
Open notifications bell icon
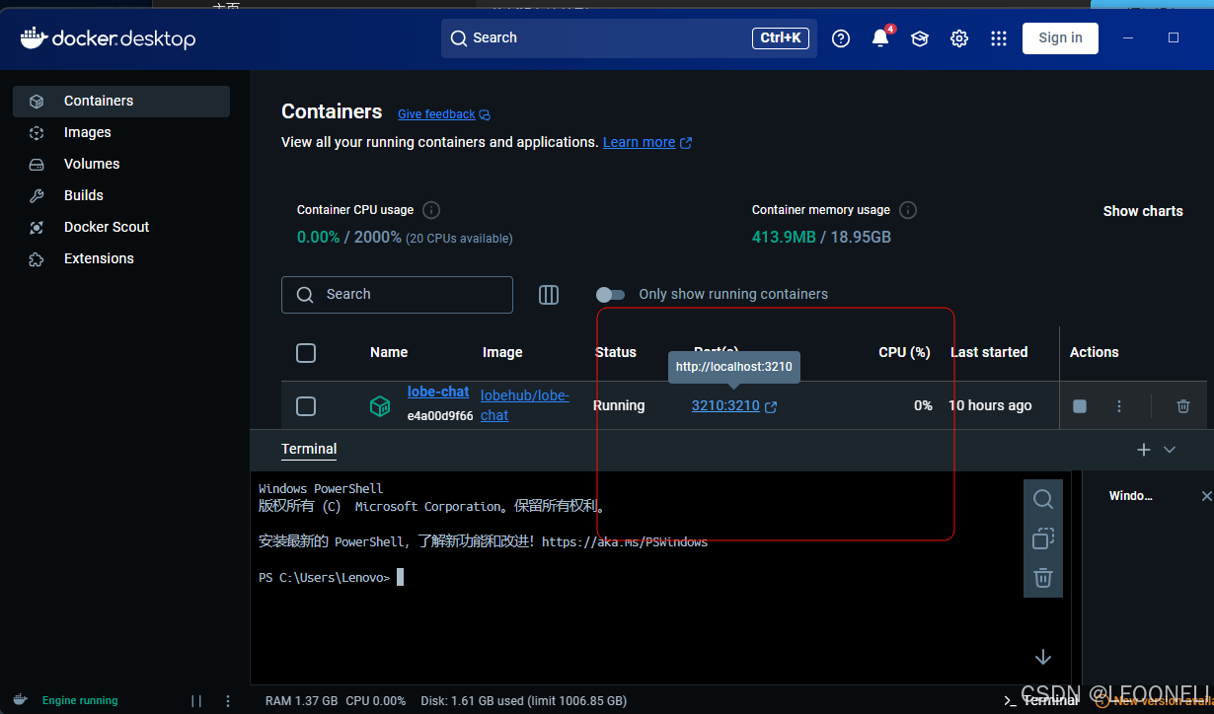(880, 38)
